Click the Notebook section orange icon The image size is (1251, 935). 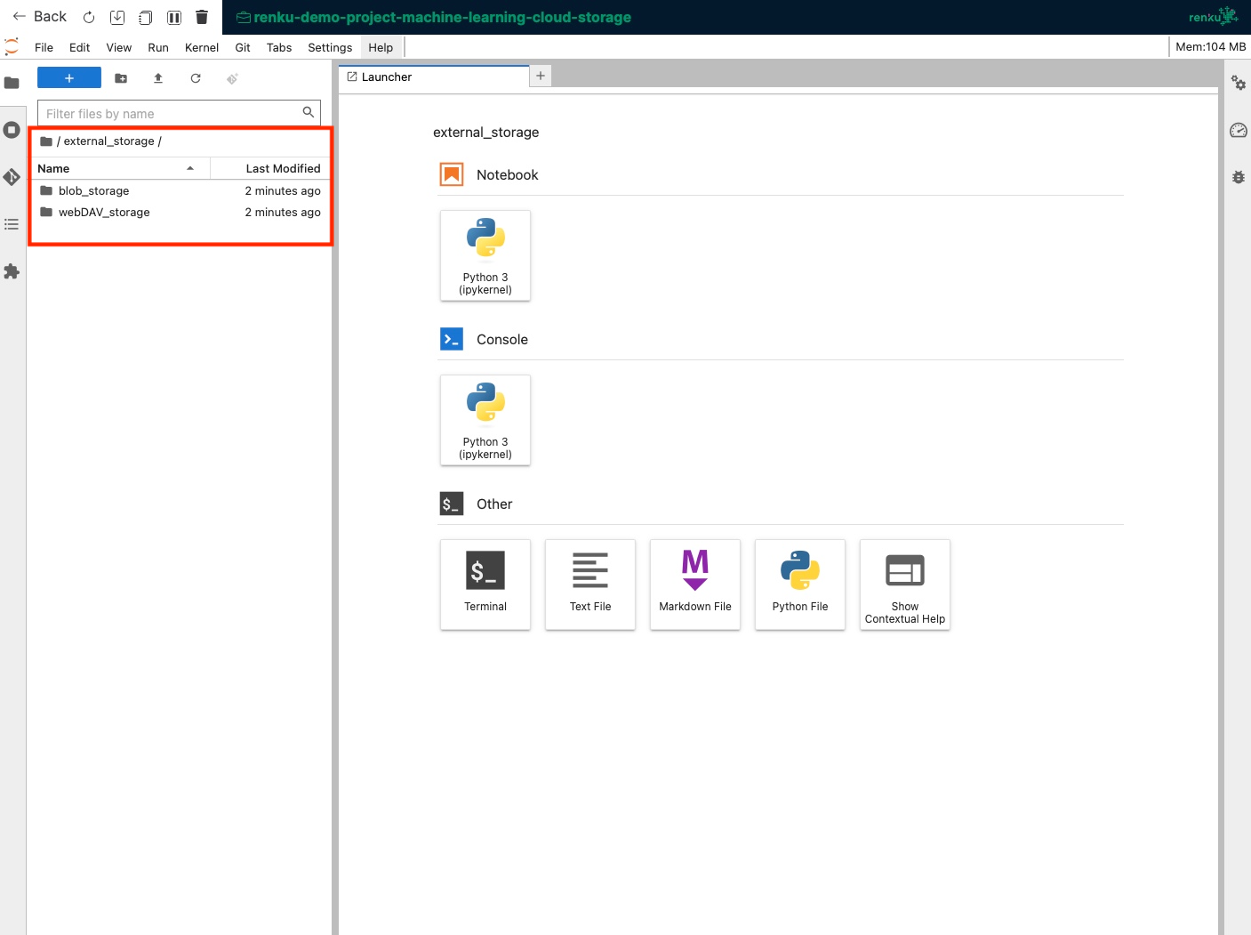click(452, 174)
